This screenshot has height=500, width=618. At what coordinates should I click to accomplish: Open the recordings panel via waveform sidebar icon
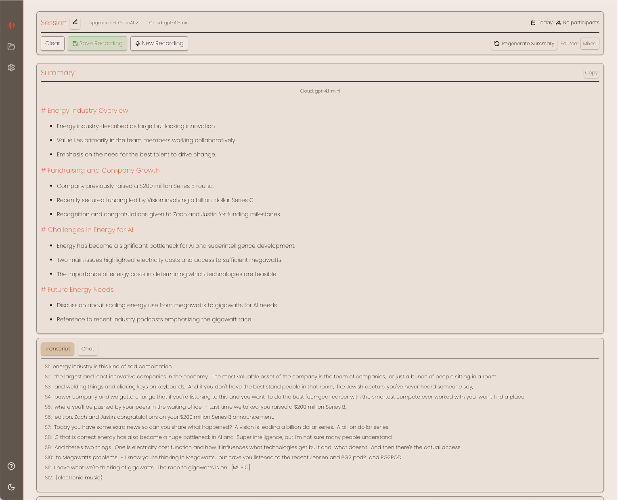click(11, 25)
